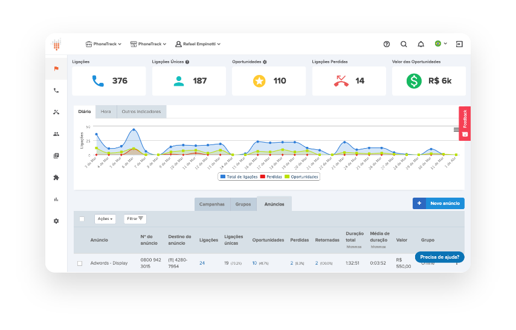Image resolution: width=516 pixels, height=330 pixels.
Task: Click the help question mark icon
Action: click(x=387, y=44)
